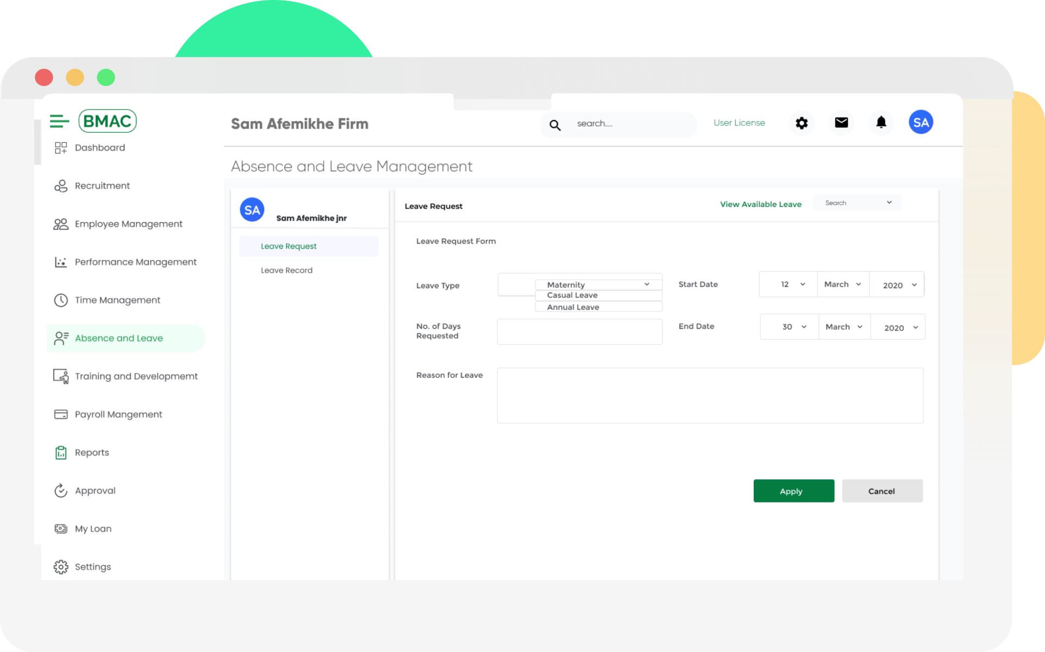
Task: Choose Casual Leave option in the list
Action: [572, 296]
